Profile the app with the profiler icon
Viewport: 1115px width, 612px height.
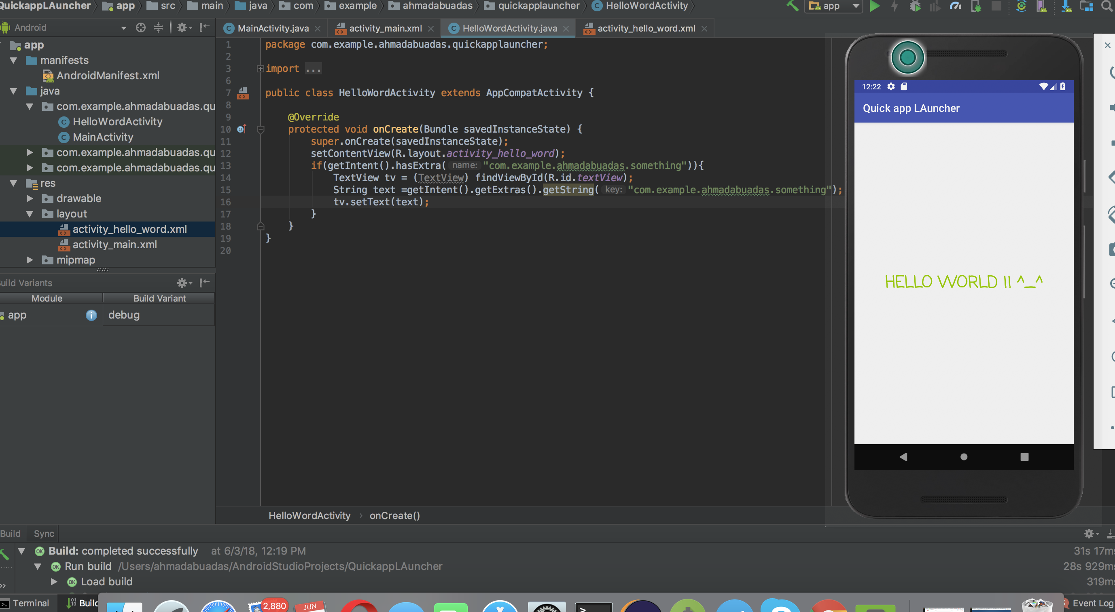click(955, 6)
